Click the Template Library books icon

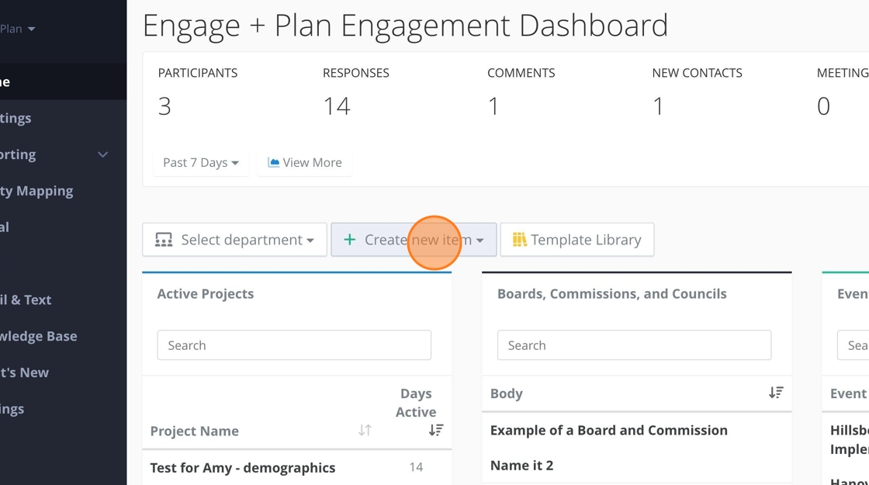pyautogui.click(x=519, y=240)
